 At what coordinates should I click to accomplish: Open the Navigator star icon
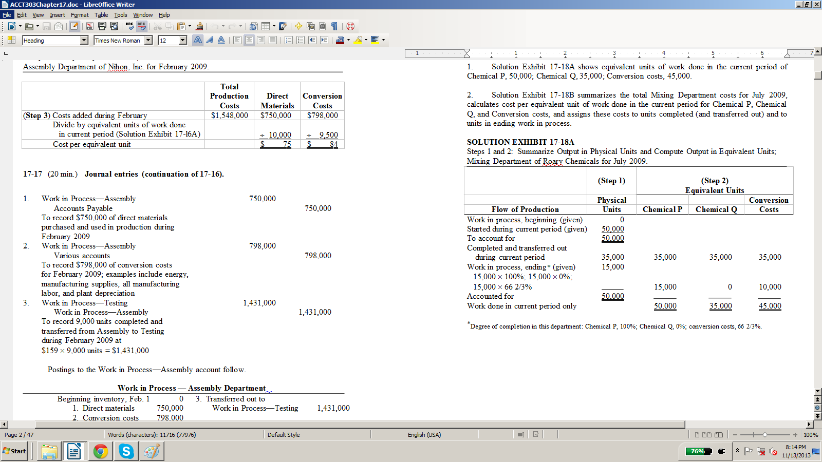[x=298, y=26]
